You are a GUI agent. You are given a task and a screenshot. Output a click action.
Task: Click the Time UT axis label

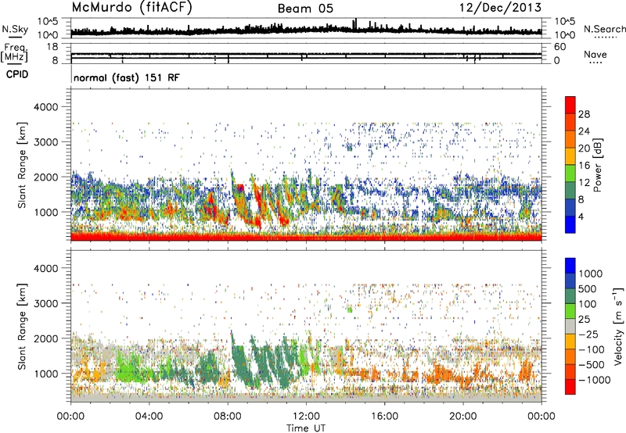coord(306,428)
